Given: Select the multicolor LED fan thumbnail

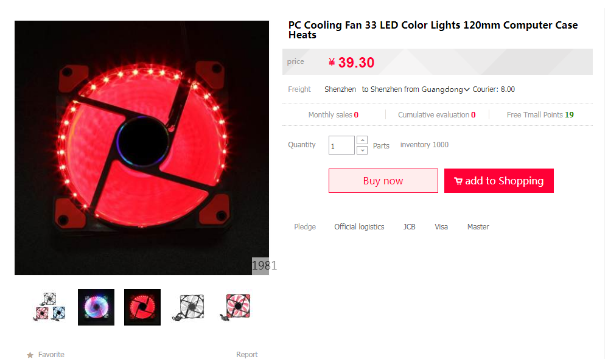Looking at the screenshot, I should click(x=96, y=307).
